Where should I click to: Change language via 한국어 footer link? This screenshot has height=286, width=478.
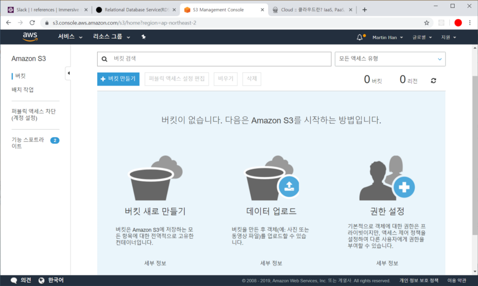(56, 280)
